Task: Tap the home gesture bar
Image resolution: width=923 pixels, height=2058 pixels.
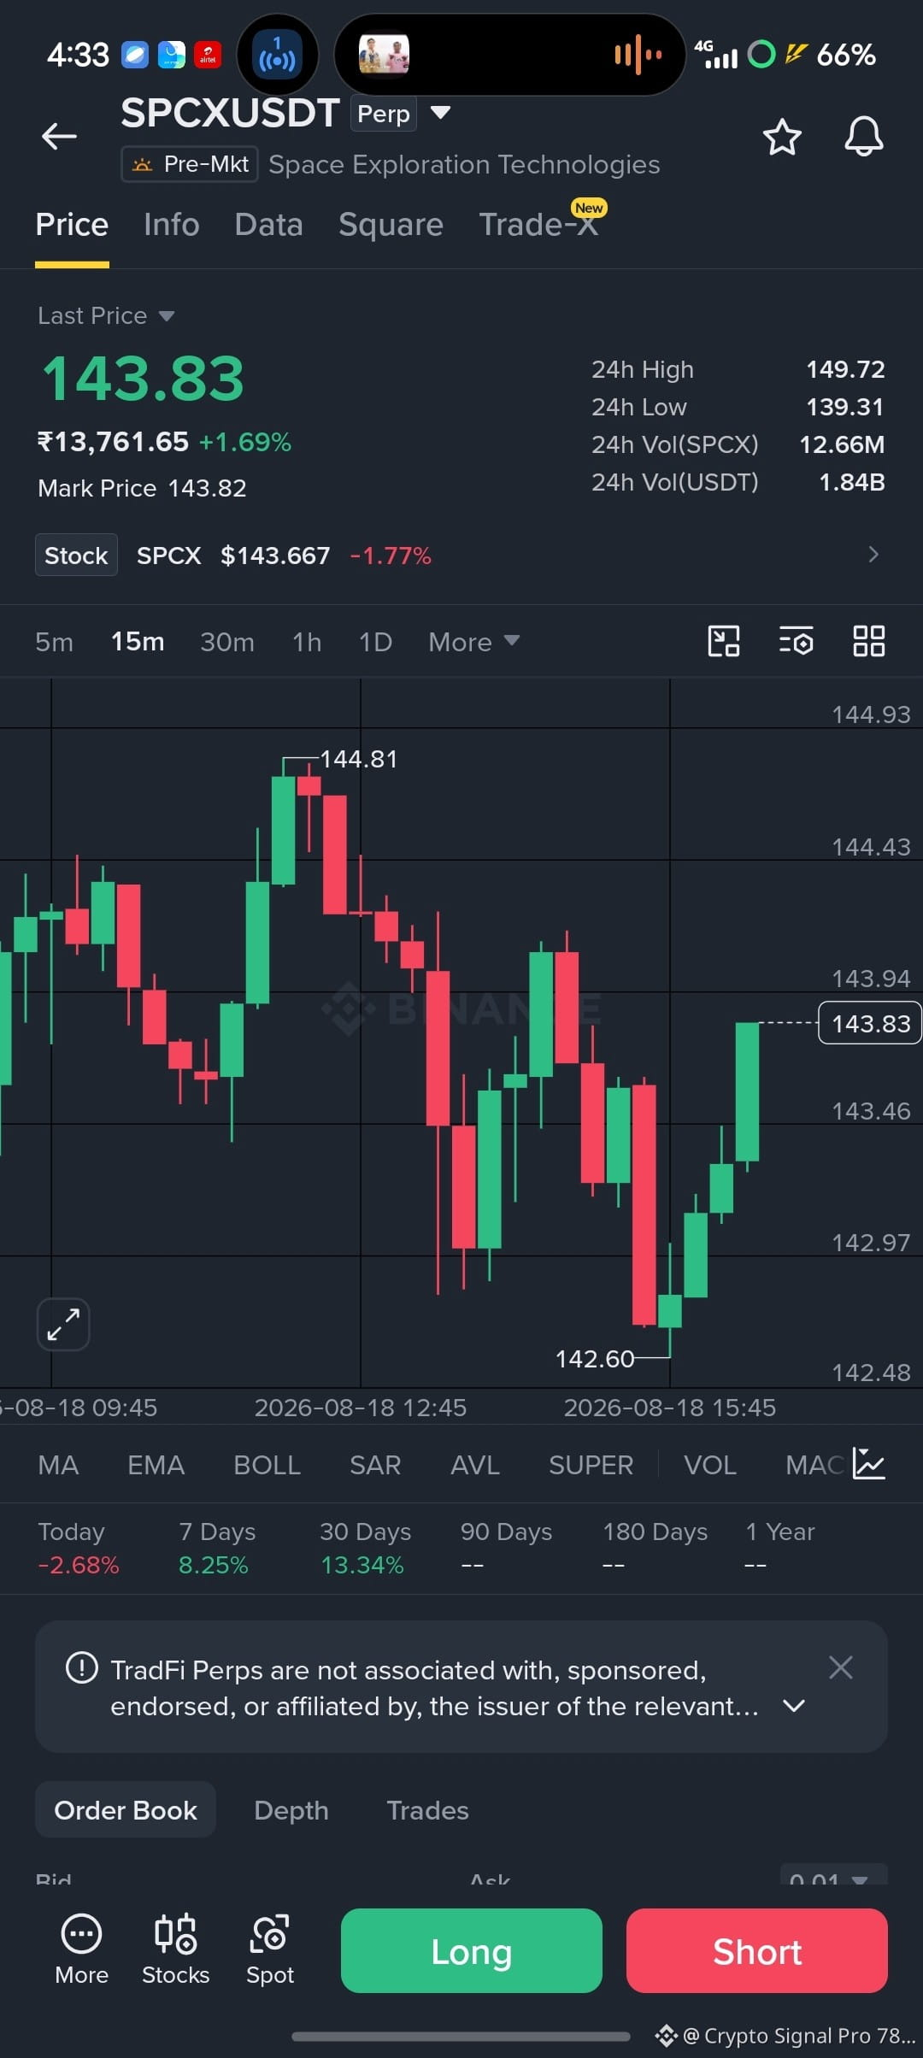Action: pos(461,2037)
